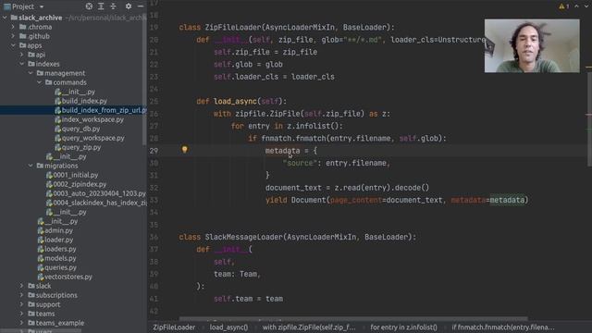Collapse the management folder
The height and width of the screenshot is (333, 592).
click(x=31, y=73)
